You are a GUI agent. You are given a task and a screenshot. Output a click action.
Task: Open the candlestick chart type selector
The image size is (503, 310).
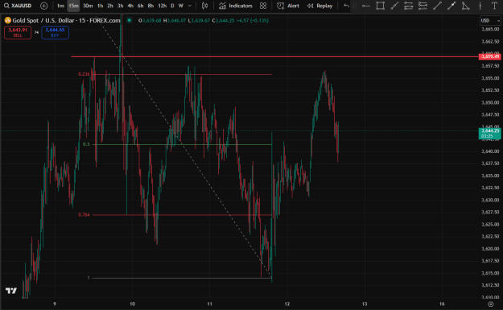click(x=204, y=6)
